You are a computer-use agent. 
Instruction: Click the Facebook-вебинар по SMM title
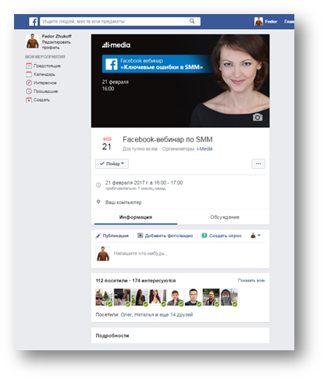tap(168, 139)
